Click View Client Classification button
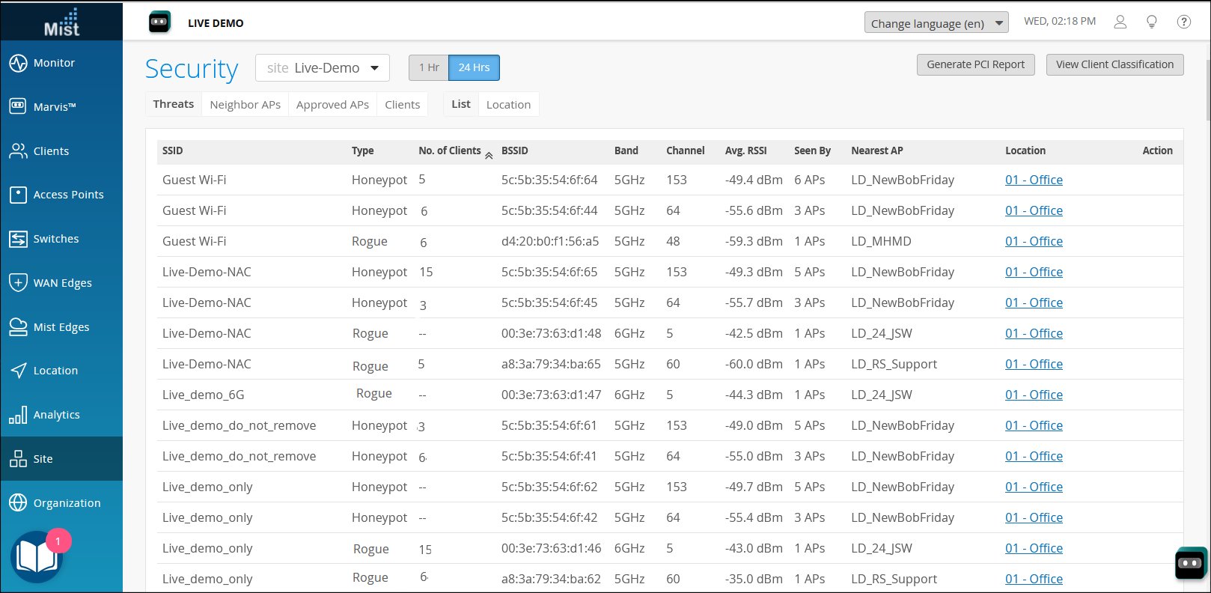This screenshot has width=1211, height=593. 1114,64
